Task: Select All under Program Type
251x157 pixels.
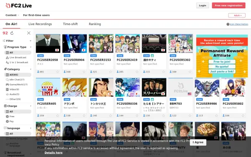Action: 18,53
